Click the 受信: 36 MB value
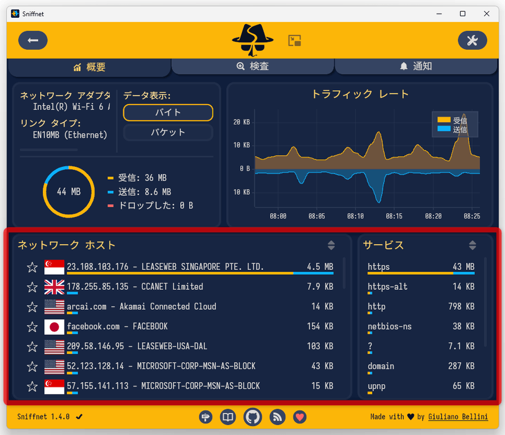This screenshot has width=505, height=435. pos(142,178)
